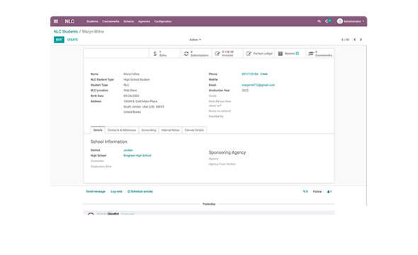The width and height of the screenshot is (418, 255).
Task: Click the attachments paperclip counter
Action: (x=305, y=191)
